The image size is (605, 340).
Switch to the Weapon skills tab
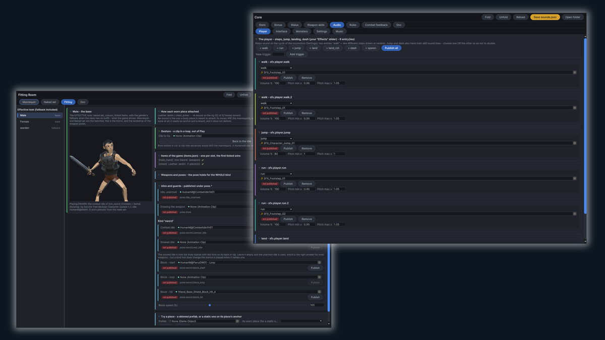pos(316,25)
